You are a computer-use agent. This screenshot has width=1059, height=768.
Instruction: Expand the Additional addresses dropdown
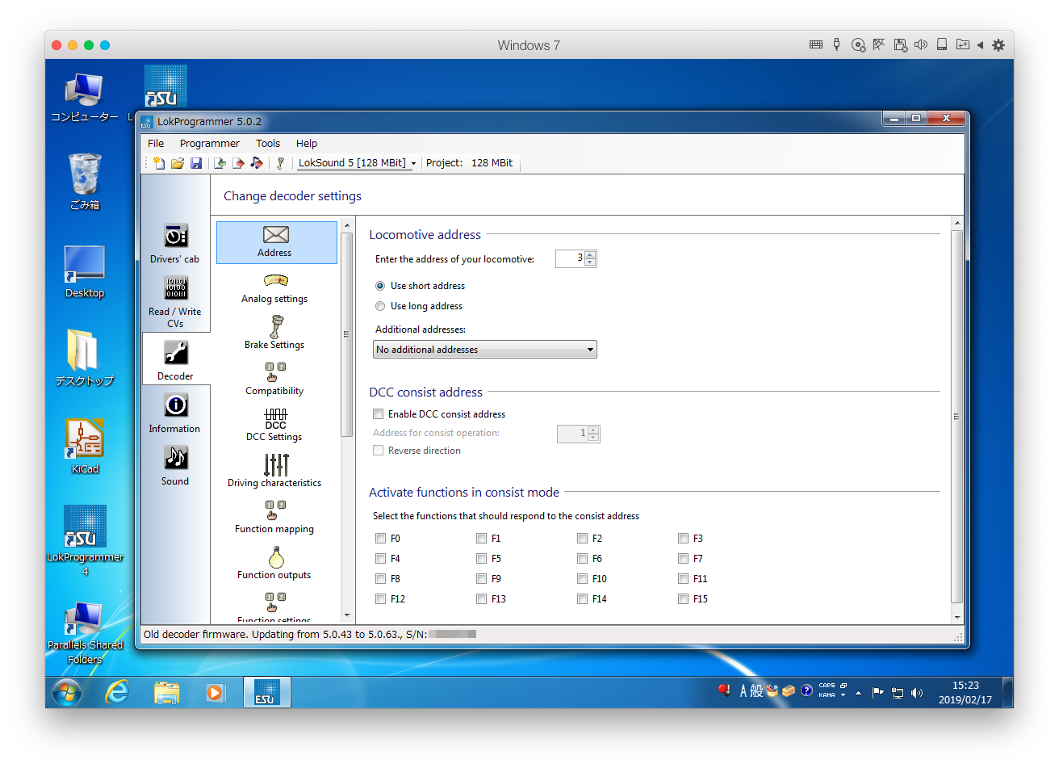point(485,350)
